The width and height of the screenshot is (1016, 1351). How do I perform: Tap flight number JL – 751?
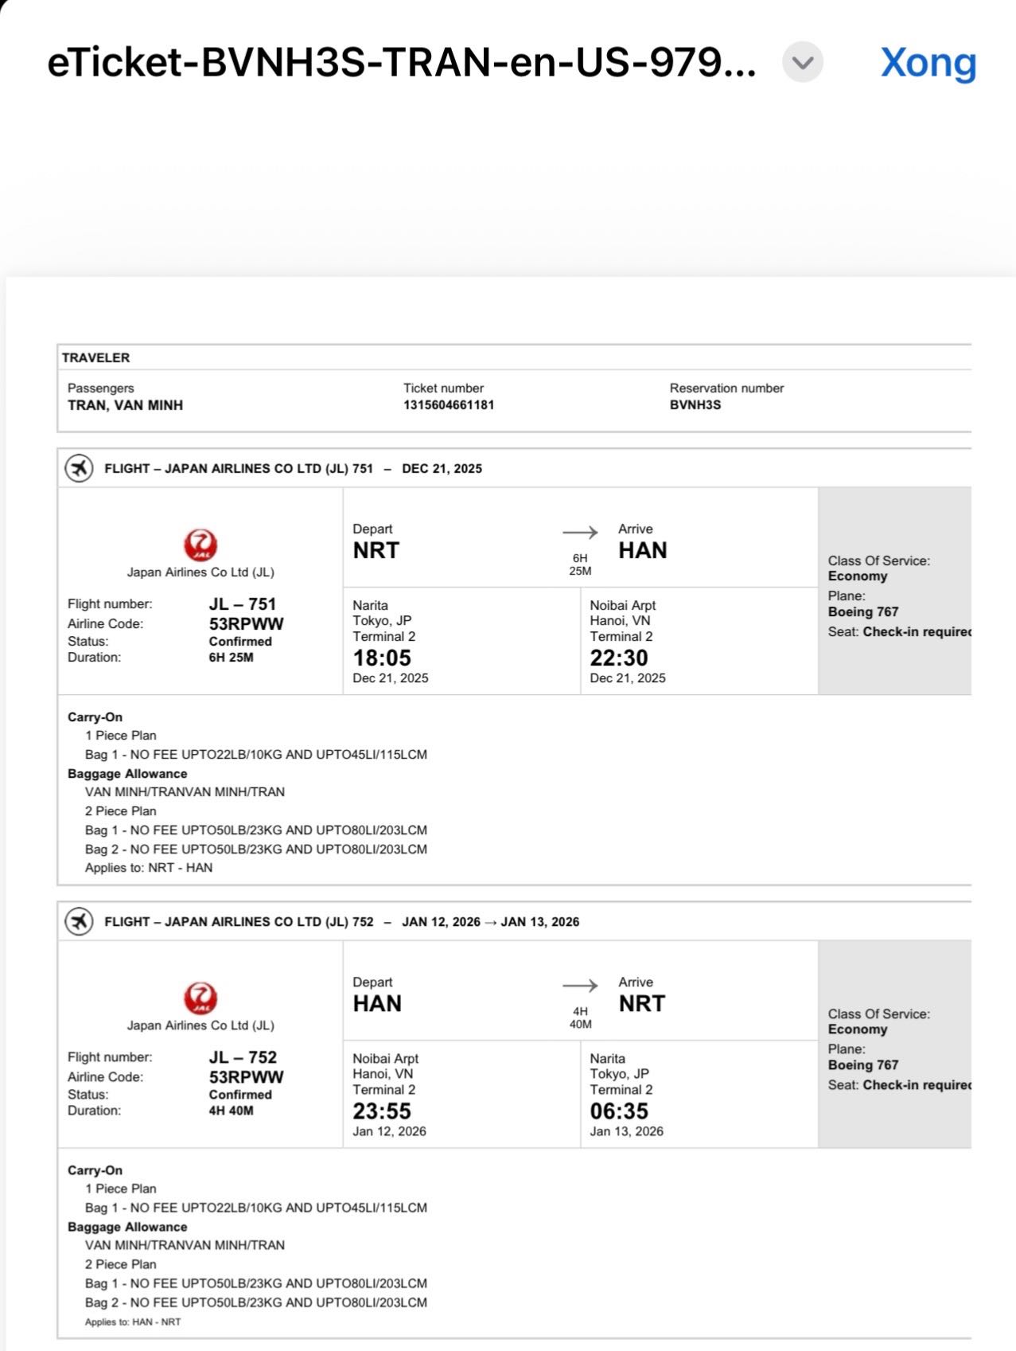[243, 604]
